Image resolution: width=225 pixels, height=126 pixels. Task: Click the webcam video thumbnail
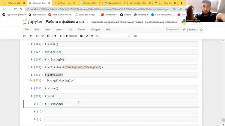coord(205,11)
